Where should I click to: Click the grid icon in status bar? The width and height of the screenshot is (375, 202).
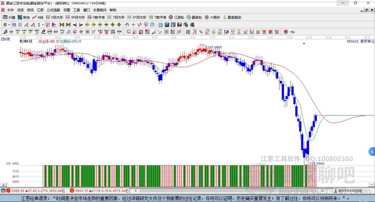click(3, 191)
